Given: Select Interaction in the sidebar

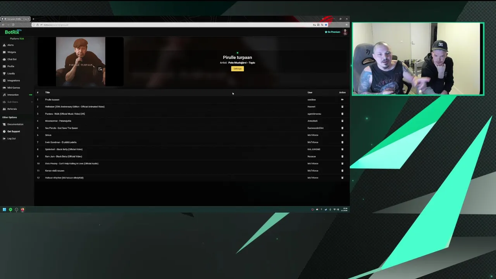Looking at the screenshot, I should pos(13,95).
